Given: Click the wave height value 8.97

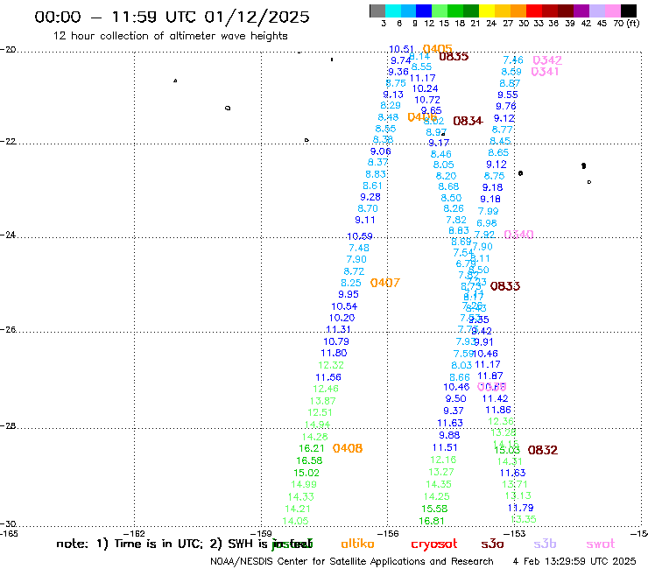Looking at the screenshot, I should (436, 132).
